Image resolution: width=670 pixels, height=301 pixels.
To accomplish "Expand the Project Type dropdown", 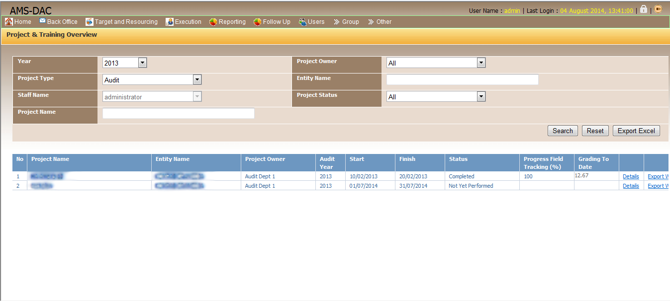I will click(197, 79).
